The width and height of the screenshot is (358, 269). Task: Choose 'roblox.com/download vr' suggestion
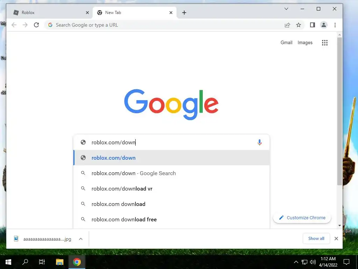(x=171, y=189)
